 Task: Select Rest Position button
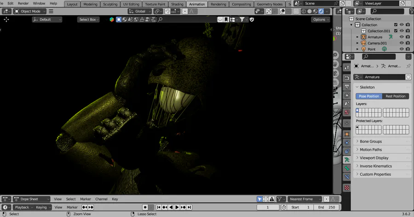tap(395, 96)
